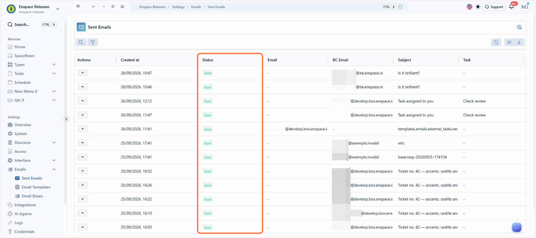This screenshot has width=536, height=238.
Task: Expand New Menu 0 chevron
Action: coord(54,91)
